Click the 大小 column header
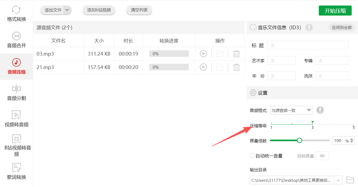Screen dimensions: 358x187 pyautogui.click(x=99, y=41)
